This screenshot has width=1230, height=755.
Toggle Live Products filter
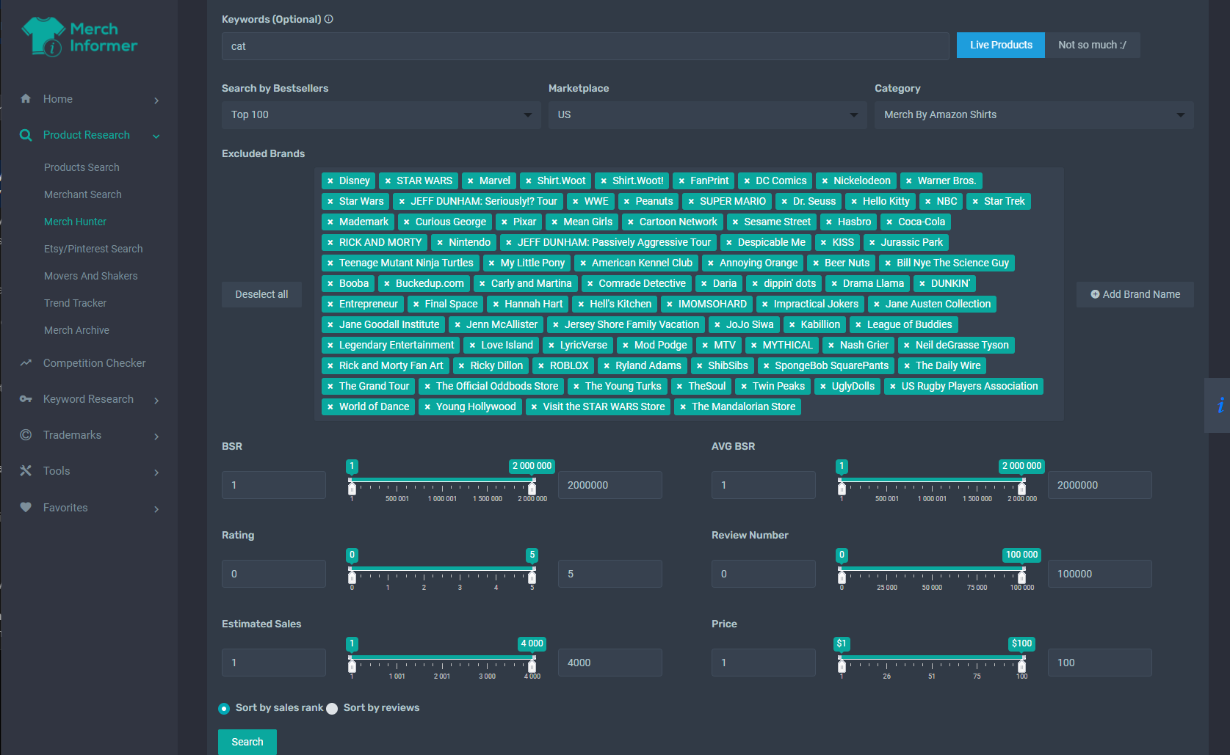1001,45
